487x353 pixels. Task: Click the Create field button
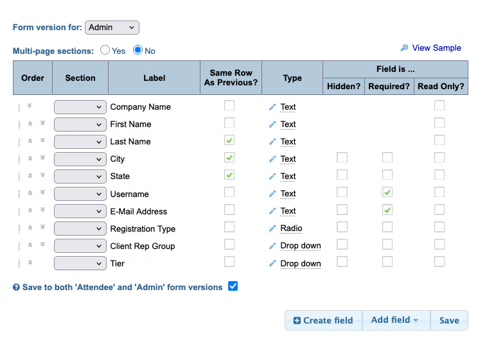tap(323, 320)
